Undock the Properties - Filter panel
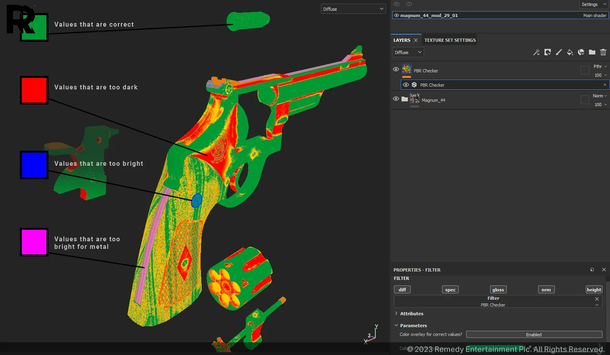Viewport: 610px width, 355px height. 592,270
